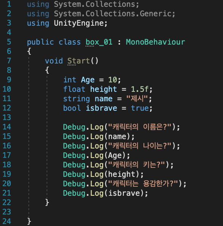
Task: Click the closing brace on line 22
Action: click(x=47, y=202)
